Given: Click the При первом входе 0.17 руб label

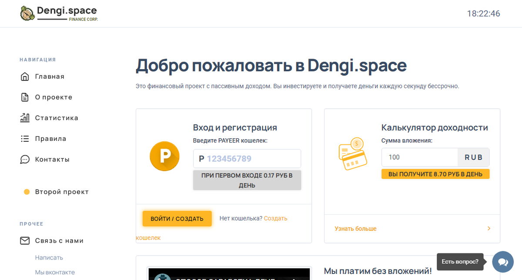Looking at the screenshot, I should [247, 180].
